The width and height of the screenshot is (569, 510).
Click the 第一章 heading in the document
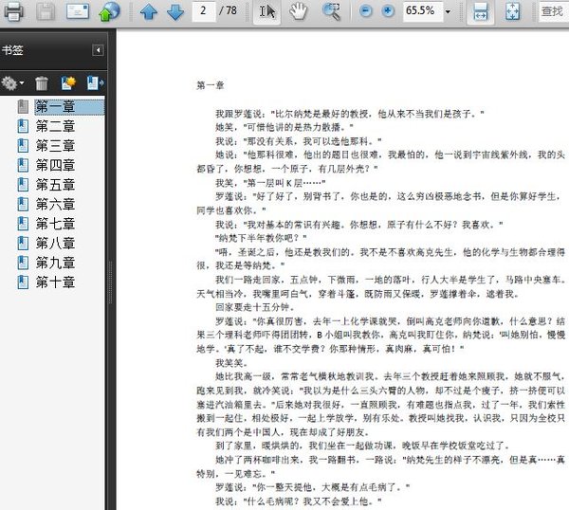[x=211, y=85]
